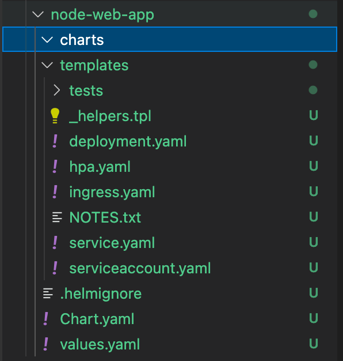
Task: Collapse the charts folder chevron
Action: pos(47,40)
